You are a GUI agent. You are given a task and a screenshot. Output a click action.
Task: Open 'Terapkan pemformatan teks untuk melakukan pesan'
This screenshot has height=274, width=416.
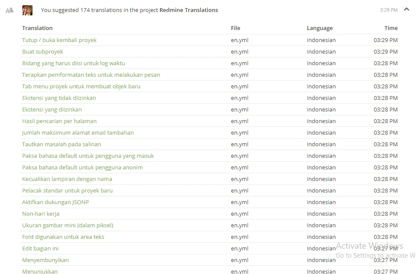click(91, 75)
